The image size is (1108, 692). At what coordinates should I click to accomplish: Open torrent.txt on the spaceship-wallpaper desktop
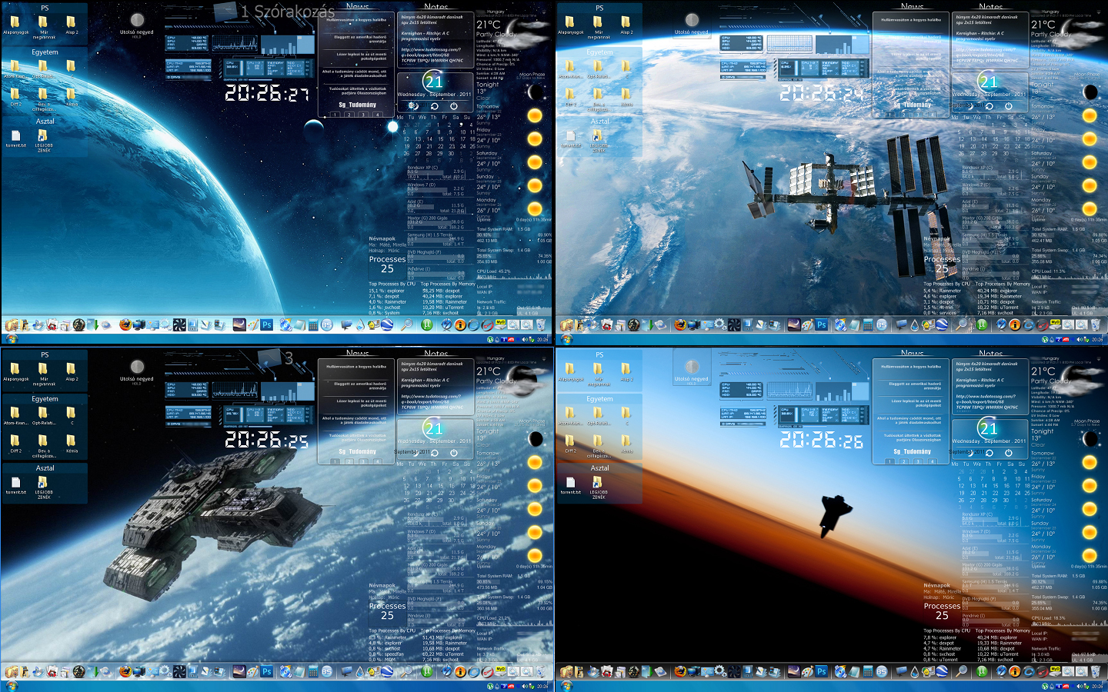click(x=15, y=485)
